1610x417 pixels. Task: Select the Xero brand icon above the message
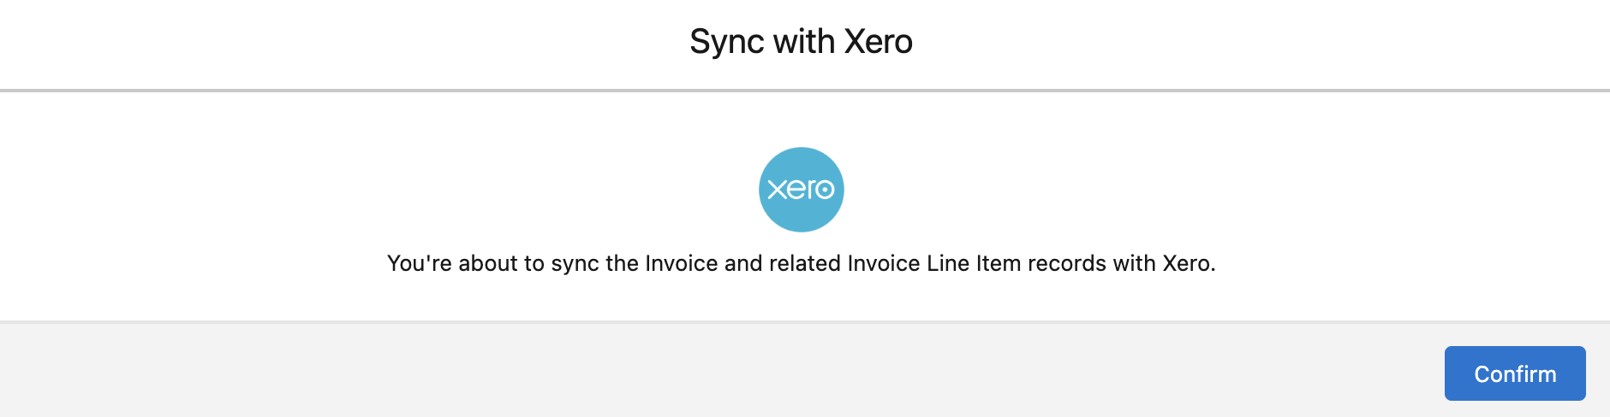click(801, 190)
